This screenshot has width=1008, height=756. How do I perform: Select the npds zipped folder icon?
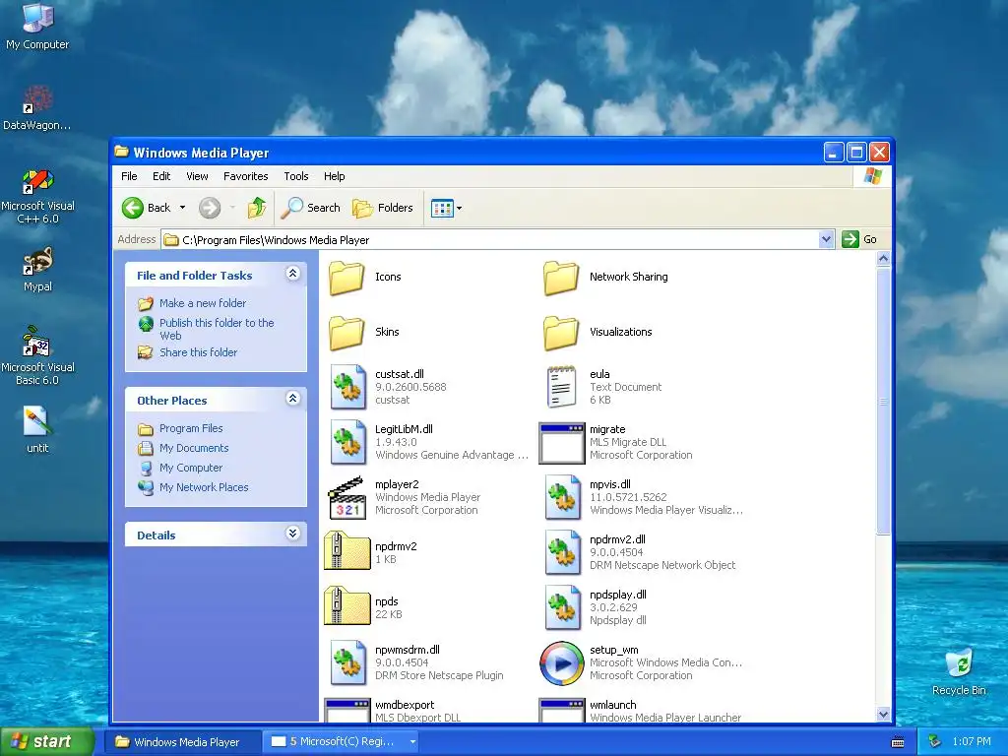(347, 606)
